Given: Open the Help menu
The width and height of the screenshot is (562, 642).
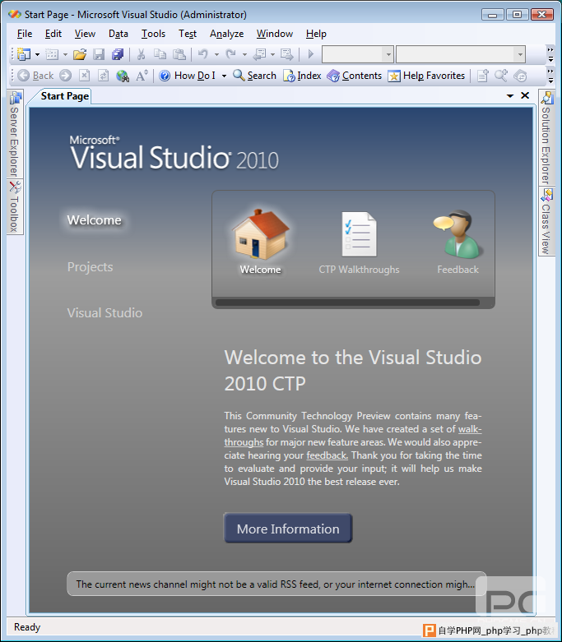Looking at the screenshot, I should (316, 34).
